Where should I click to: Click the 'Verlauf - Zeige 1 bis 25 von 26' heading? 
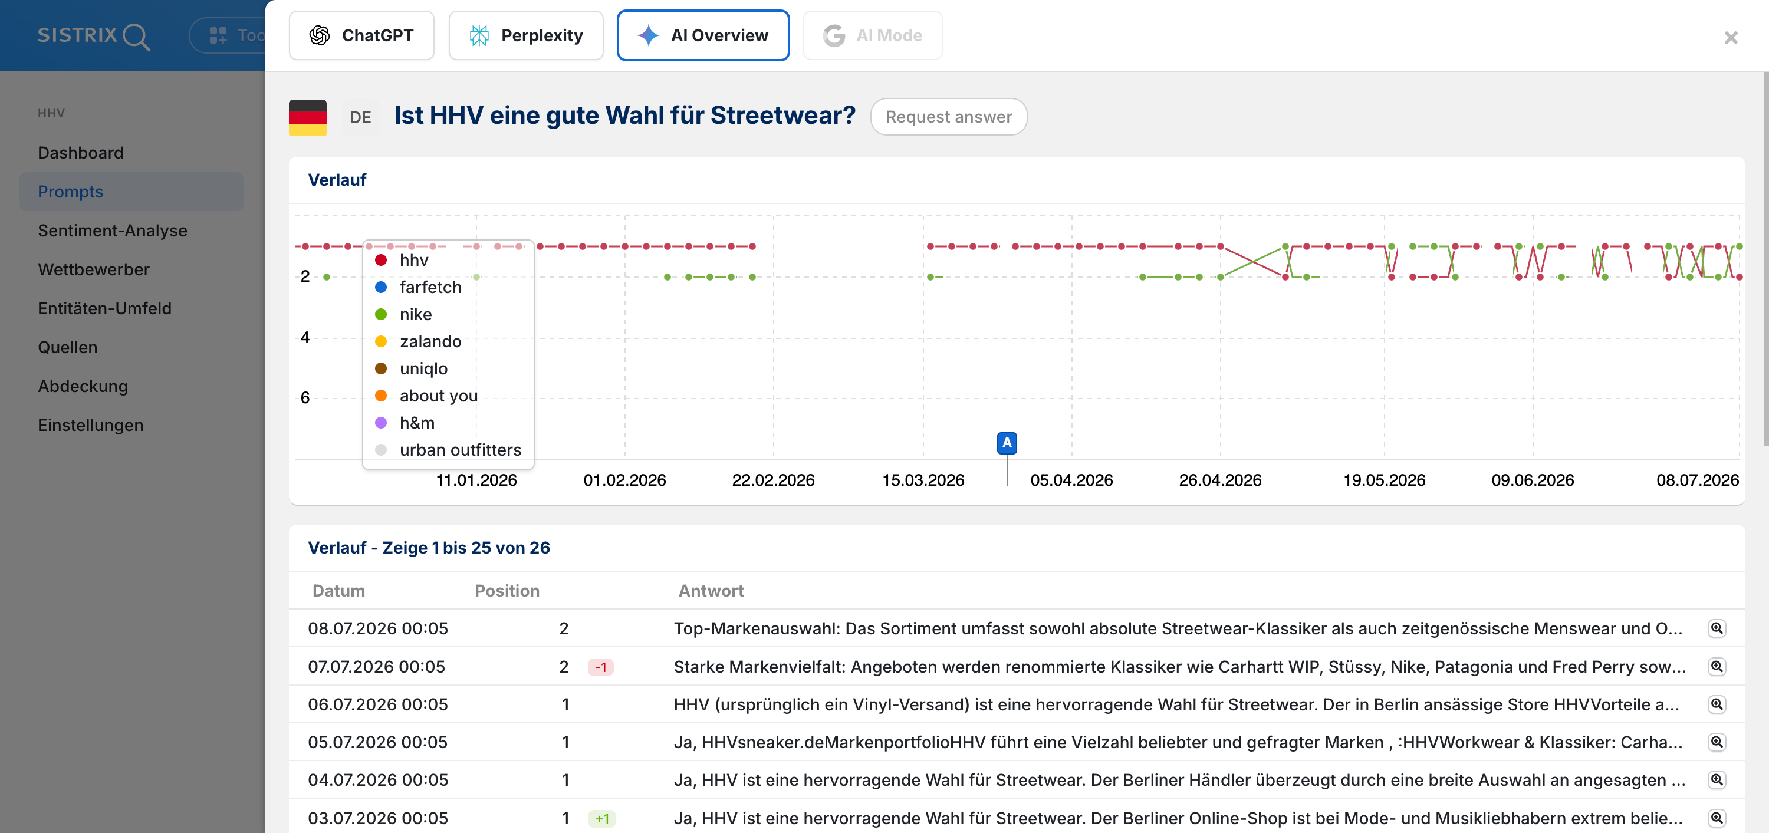pos(429,547)
